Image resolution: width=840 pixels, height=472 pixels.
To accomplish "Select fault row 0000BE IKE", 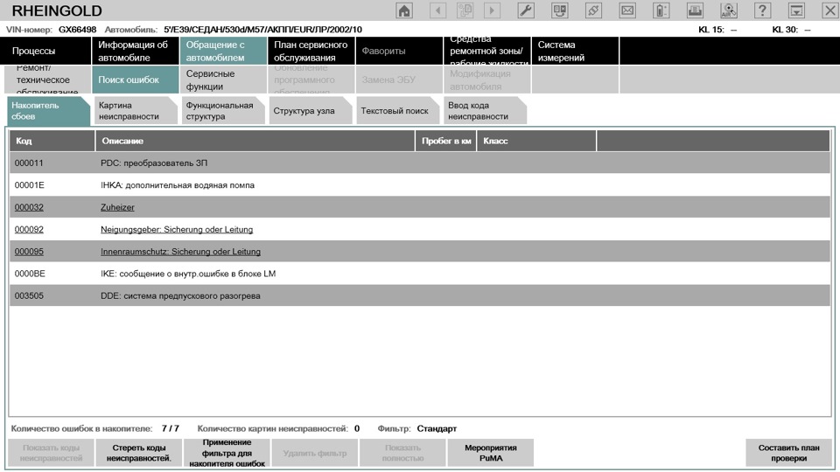I will tap(419, 274).
